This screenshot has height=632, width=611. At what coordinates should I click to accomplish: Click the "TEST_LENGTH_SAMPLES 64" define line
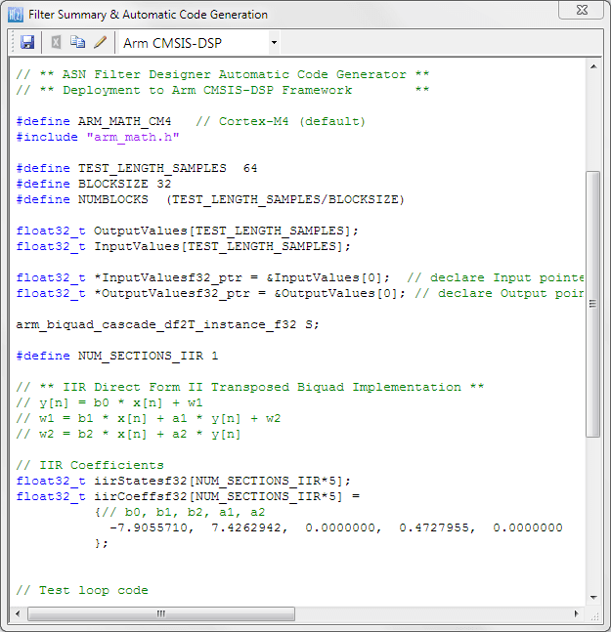[x=137, y=168]
